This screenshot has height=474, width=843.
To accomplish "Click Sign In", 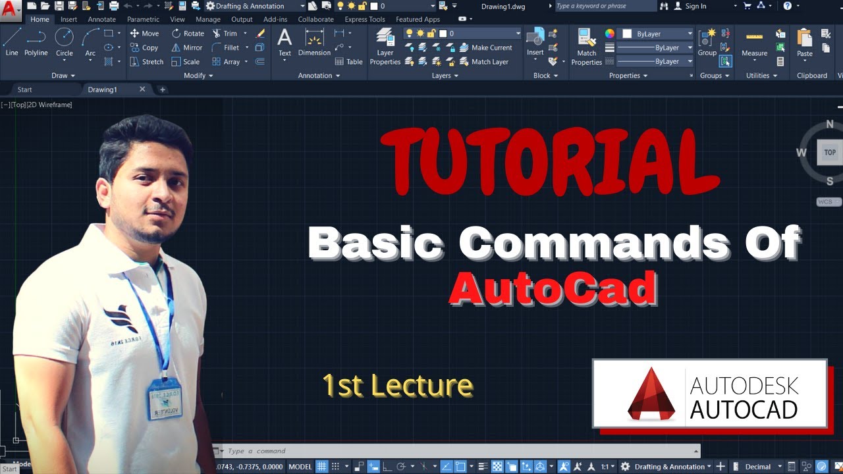I will [x=690, y=6].
